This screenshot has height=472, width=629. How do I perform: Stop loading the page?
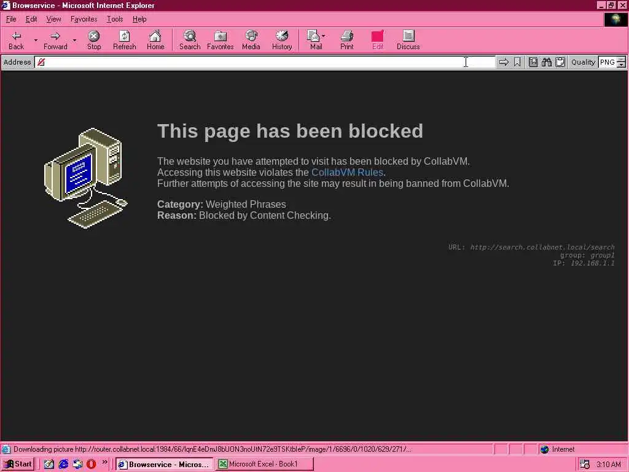pos(94,40)
